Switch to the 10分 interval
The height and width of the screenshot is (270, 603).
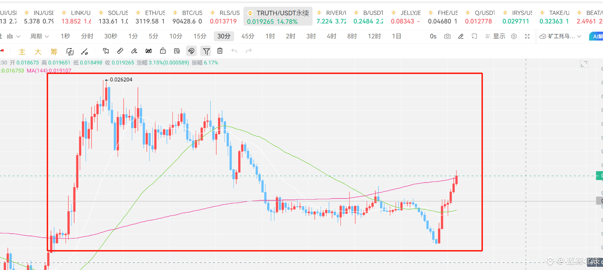[x=176, y=36]
